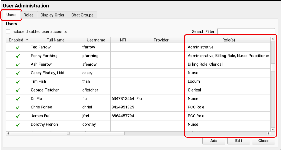The height and width of the screenshot is (150, 281).
Task: Click George Fletcher's enabled checkmark icon
Action: 18,90
